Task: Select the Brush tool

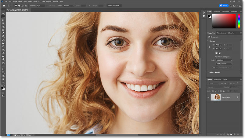Action: 3,40
